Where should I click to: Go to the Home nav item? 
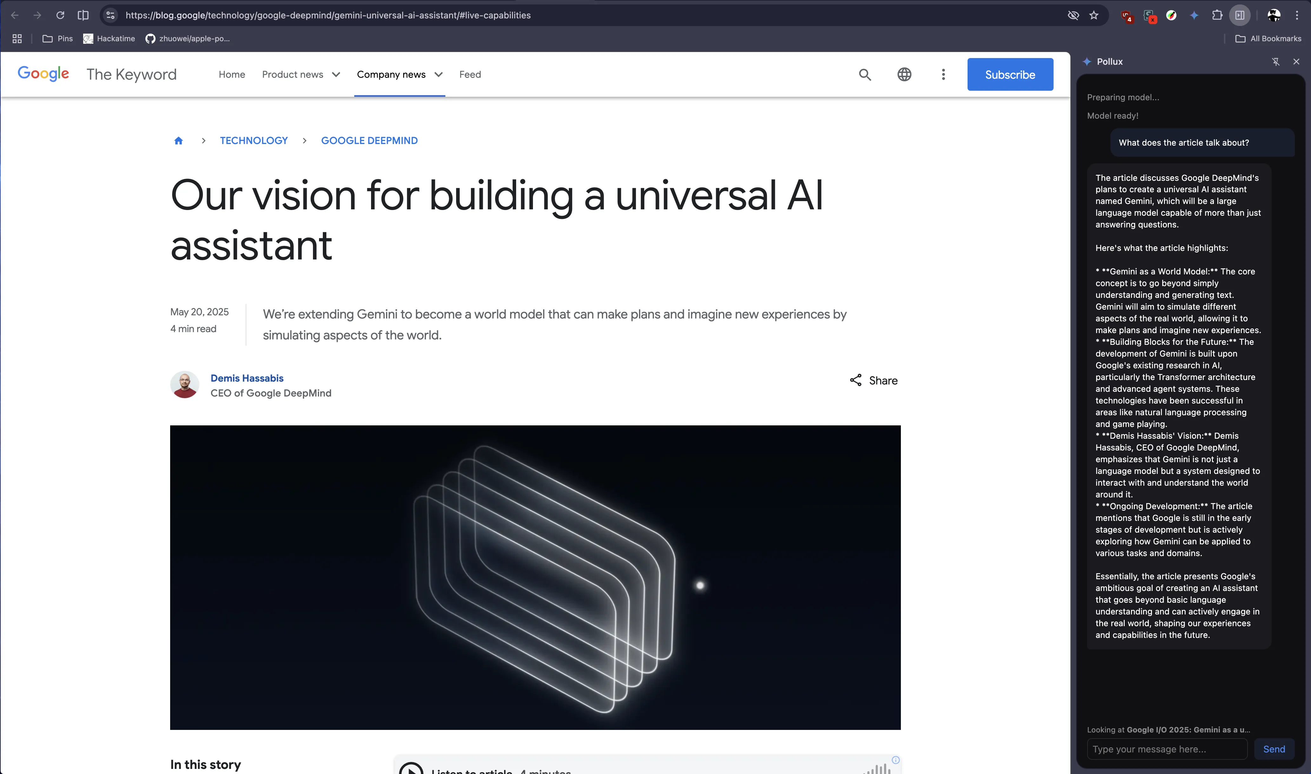232,75
